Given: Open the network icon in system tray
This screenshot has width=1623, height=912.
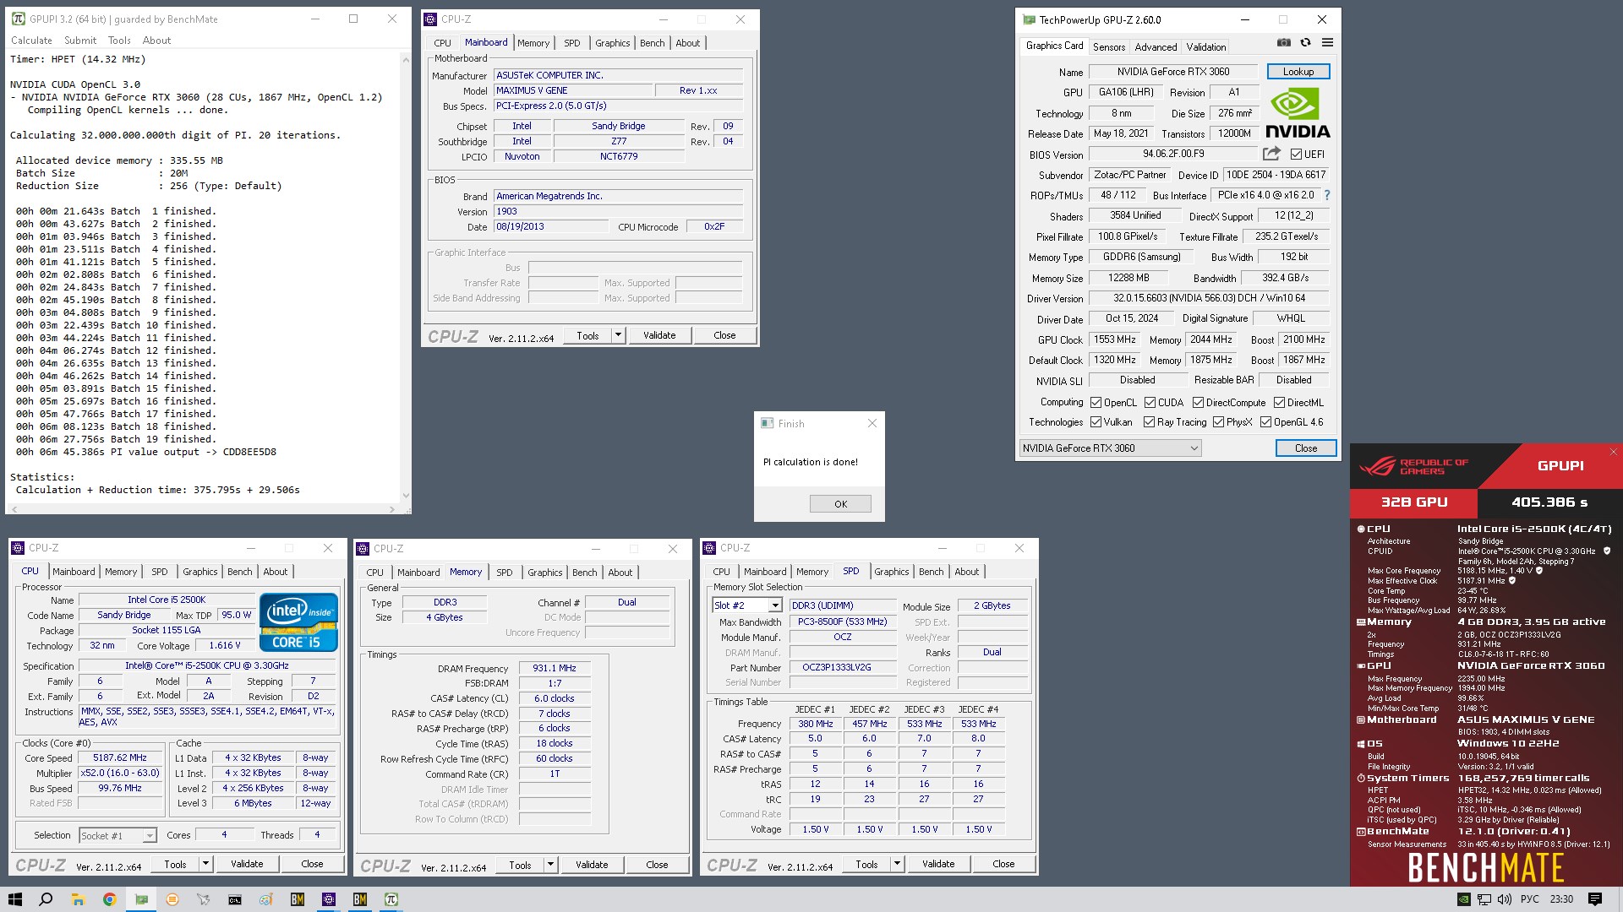Looking at the screenshot, I should click(1484, 899).
